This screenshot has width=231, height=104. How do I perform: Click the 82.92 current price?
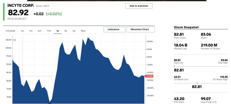[18, 13]
